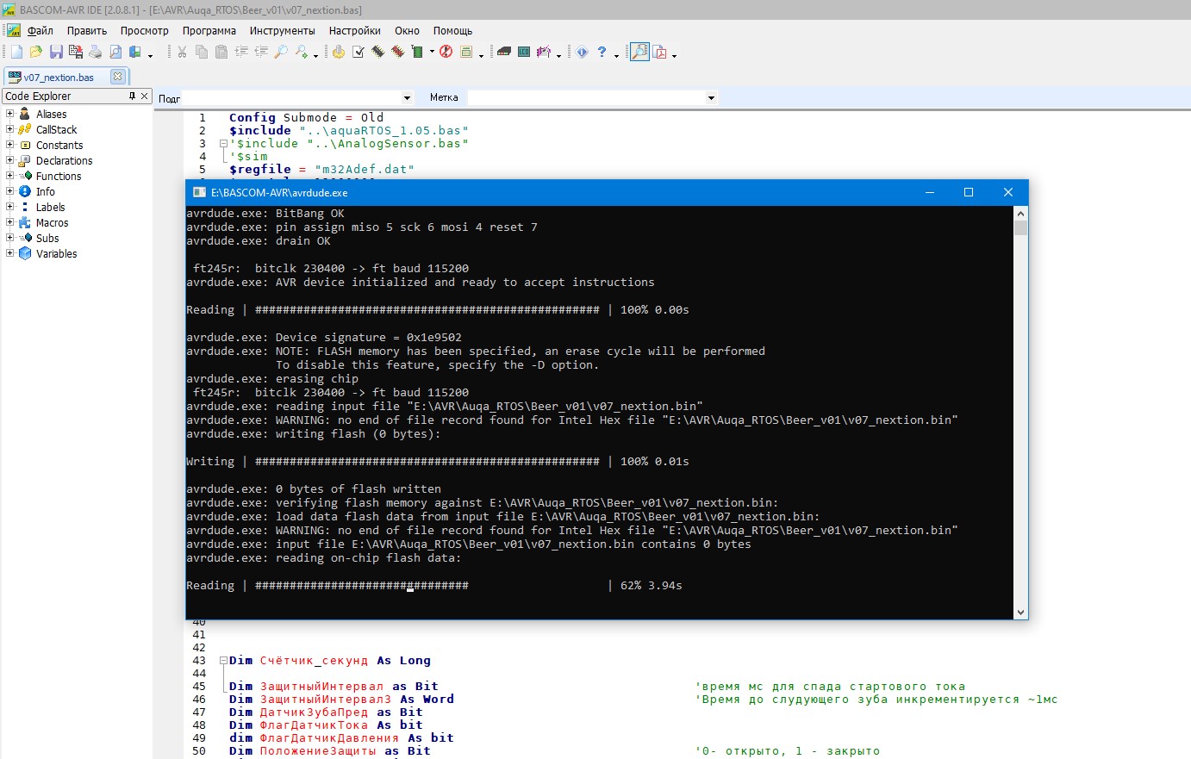The width and height of the screenshot is (1191, 759).
Task: Collapse code fold at line 43
Action: pos(223,661)
